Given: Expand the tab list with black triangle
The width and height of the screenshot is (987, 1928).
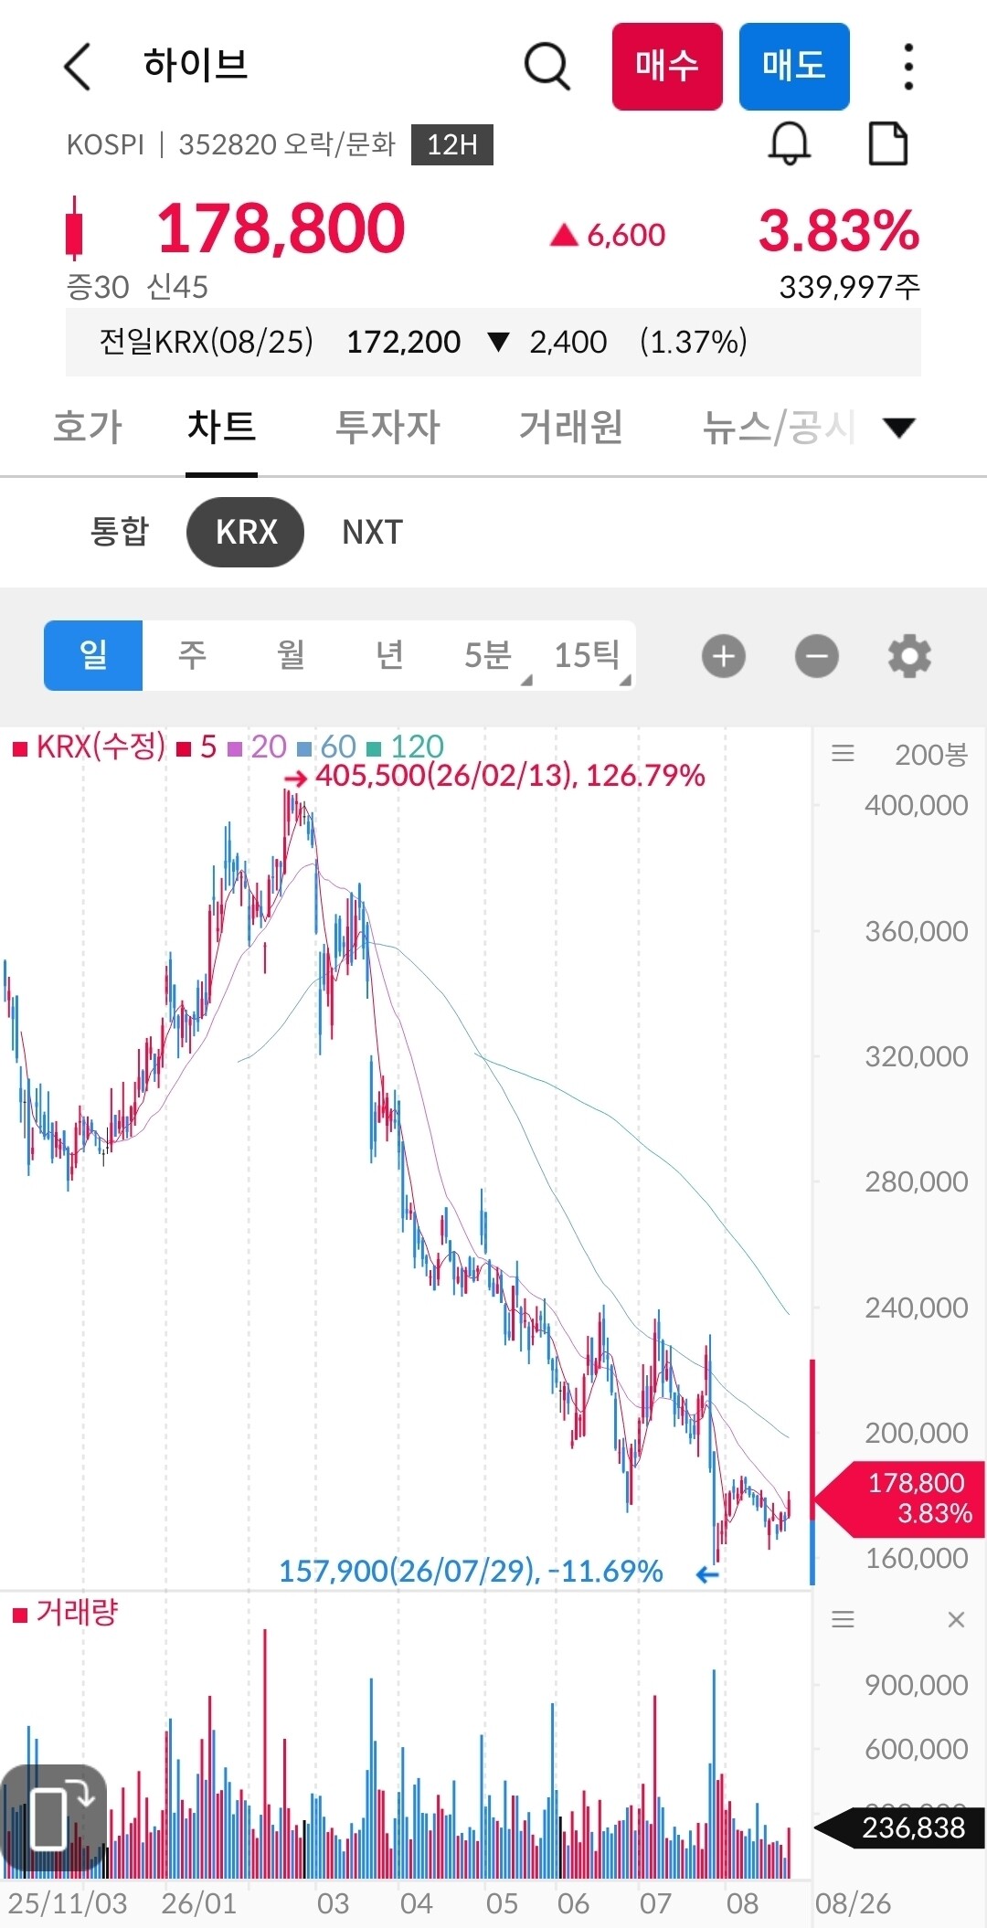Looking at the screenshot, I should tap(900, 427).
